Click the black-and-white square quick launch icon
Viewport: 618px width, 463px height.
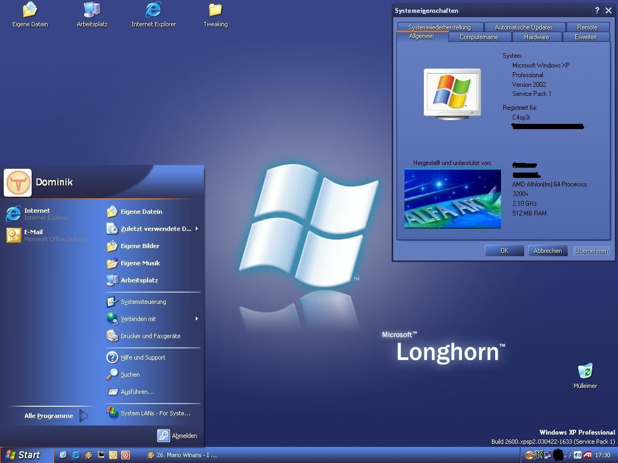coord(101,455)
